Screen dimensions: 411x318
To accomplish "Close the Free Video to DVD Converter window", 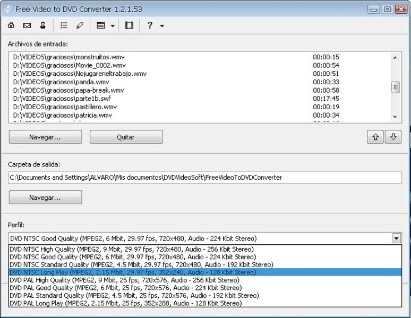I will [x=401, y=10].
